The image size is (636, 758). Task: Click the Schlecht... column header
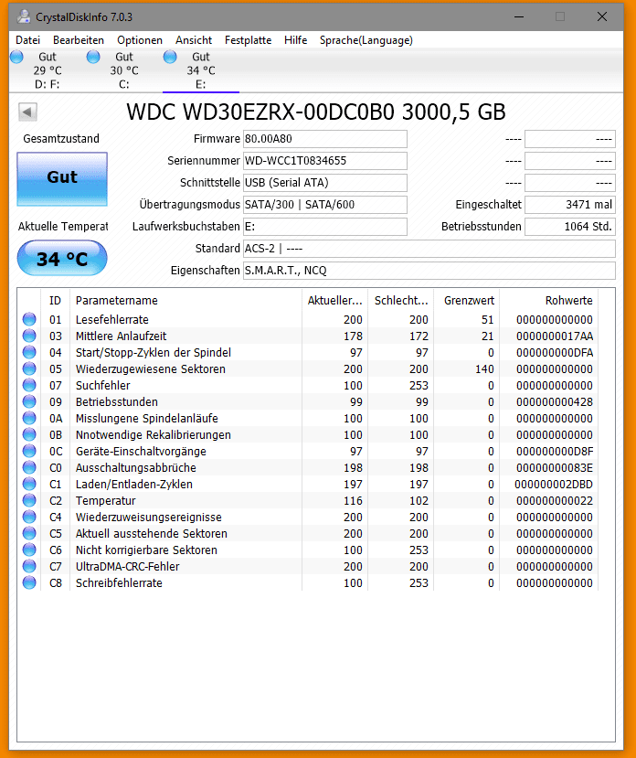401,300
